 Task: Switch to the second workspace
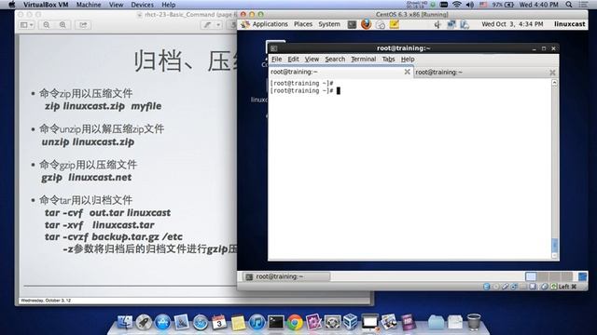[x=543, y=276]
